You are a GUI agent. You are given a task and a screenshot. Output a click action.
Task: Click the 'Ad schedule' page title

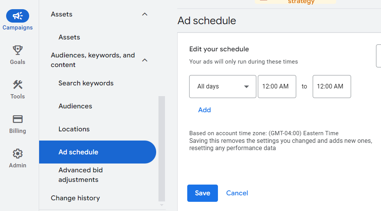tap(207, 21)
